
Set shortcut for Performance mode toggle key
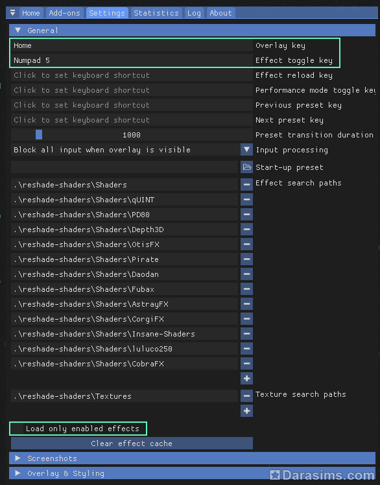pyautogui.click(x=132, y=90)
